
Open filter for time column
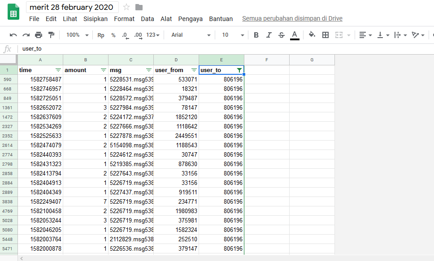tap(58, 70)
